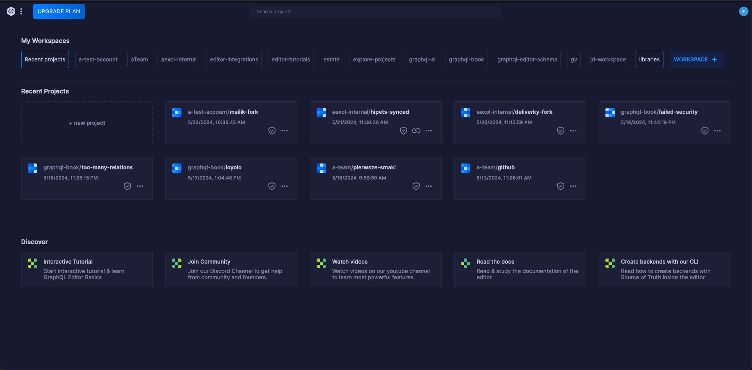
Task: Click shield icon on failed-security card
Action: click(x=705, y=131)
